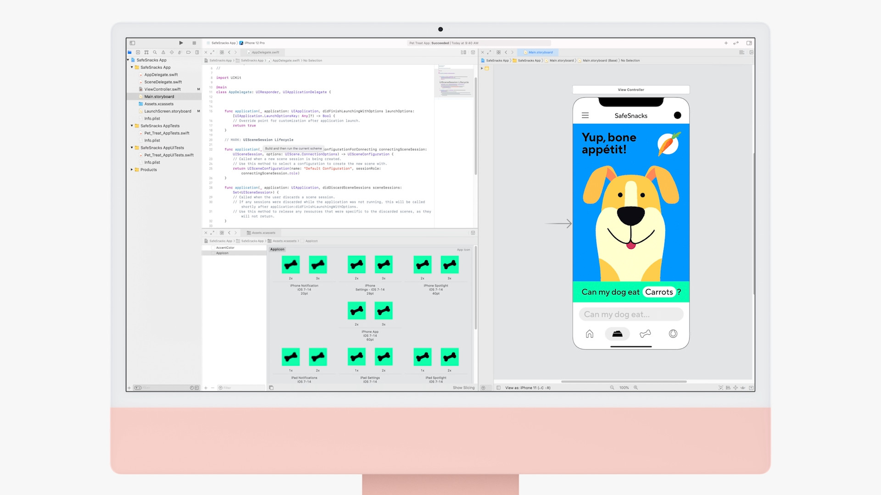This screenshot has height=495, width=881.
Task: Toggle the right inspector panel
Action: [x=749, y=43]
